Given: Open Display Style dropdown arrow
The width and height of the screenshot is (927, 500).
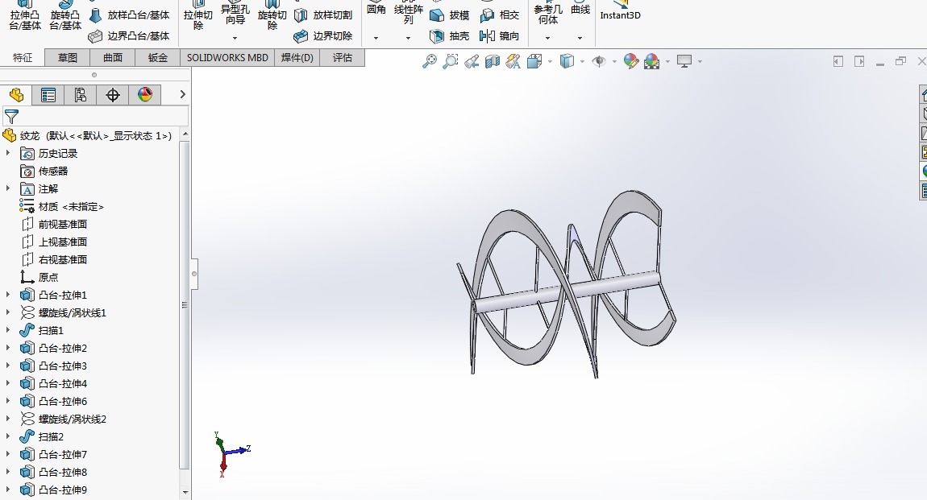Looking at the screenshot, I should [582, 61].
